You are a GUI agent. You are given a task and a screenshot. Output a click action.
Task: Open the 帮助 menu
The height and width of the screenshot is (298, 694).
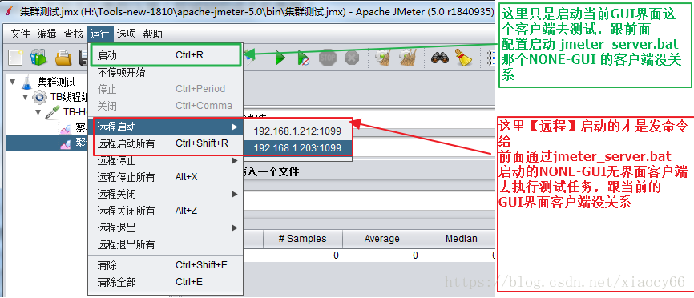pos(153,34)
